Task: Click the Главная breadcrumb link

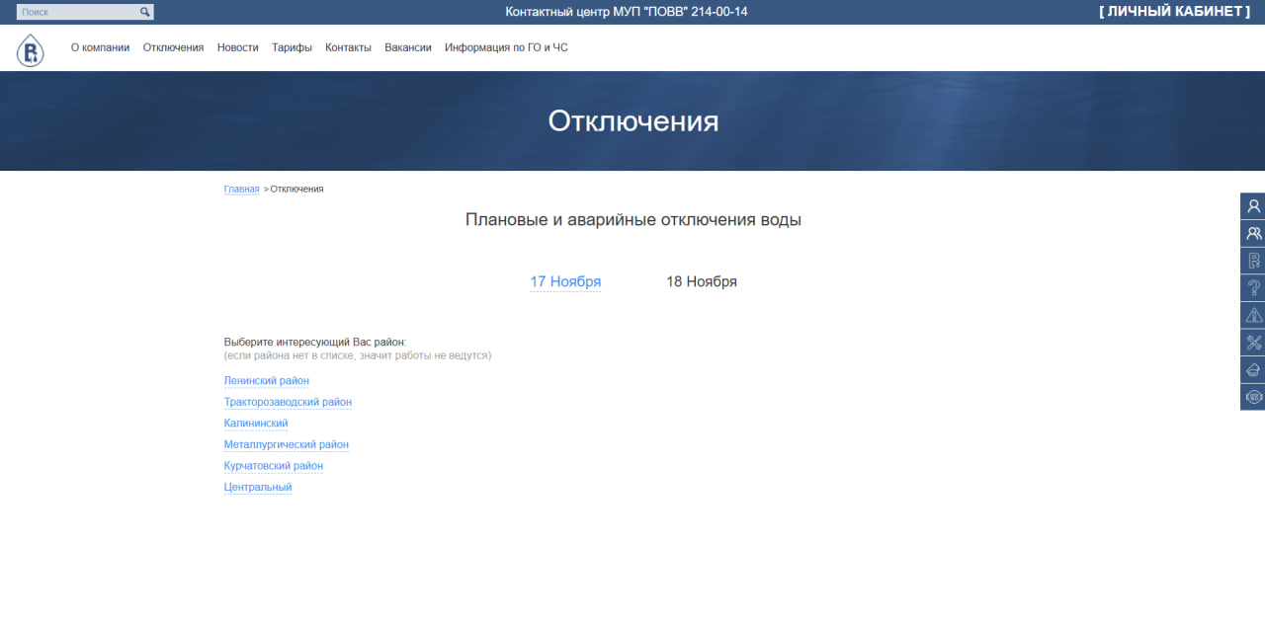Action: coord(241,189)
